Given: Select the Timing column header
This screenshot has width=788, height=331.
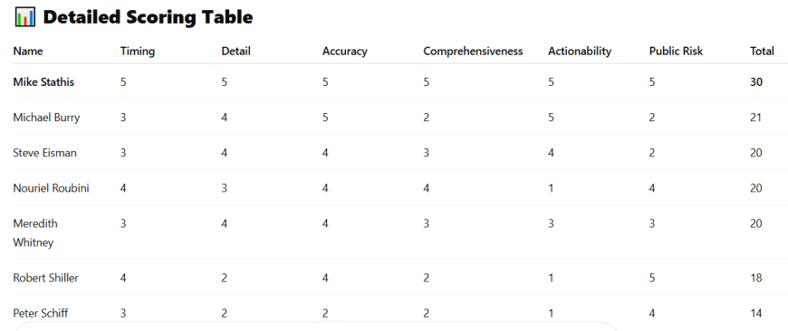Looking at the screenshot, I should coord(138,52).
